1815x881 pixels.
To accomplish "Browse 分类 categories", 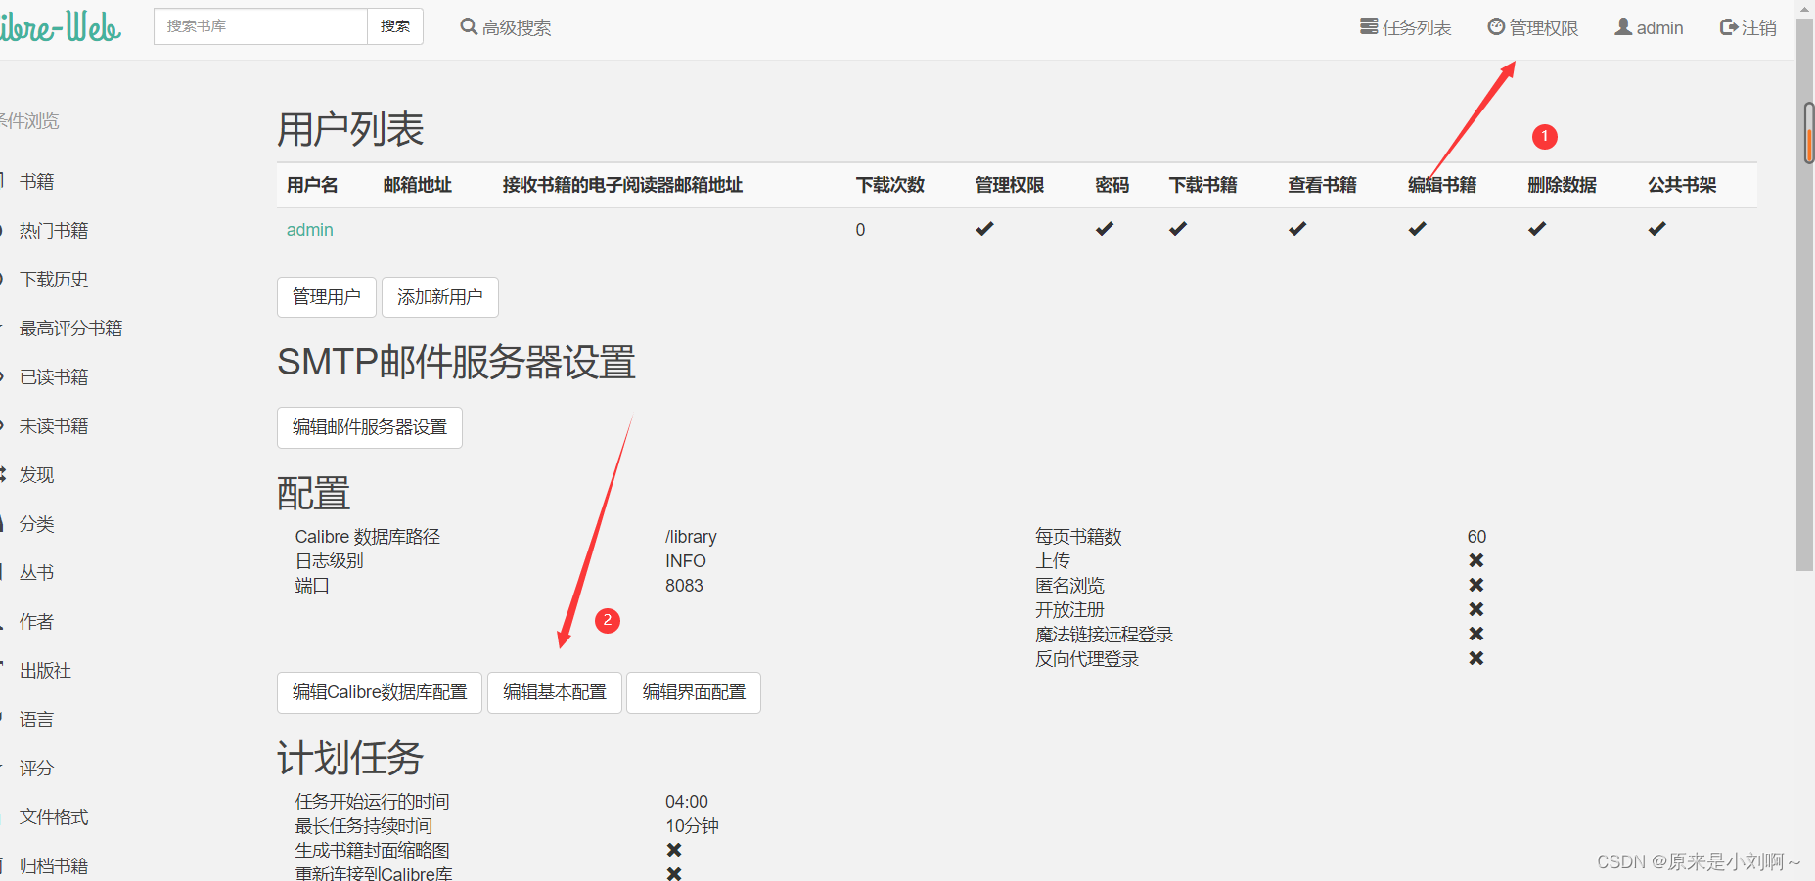I will 36,524.
